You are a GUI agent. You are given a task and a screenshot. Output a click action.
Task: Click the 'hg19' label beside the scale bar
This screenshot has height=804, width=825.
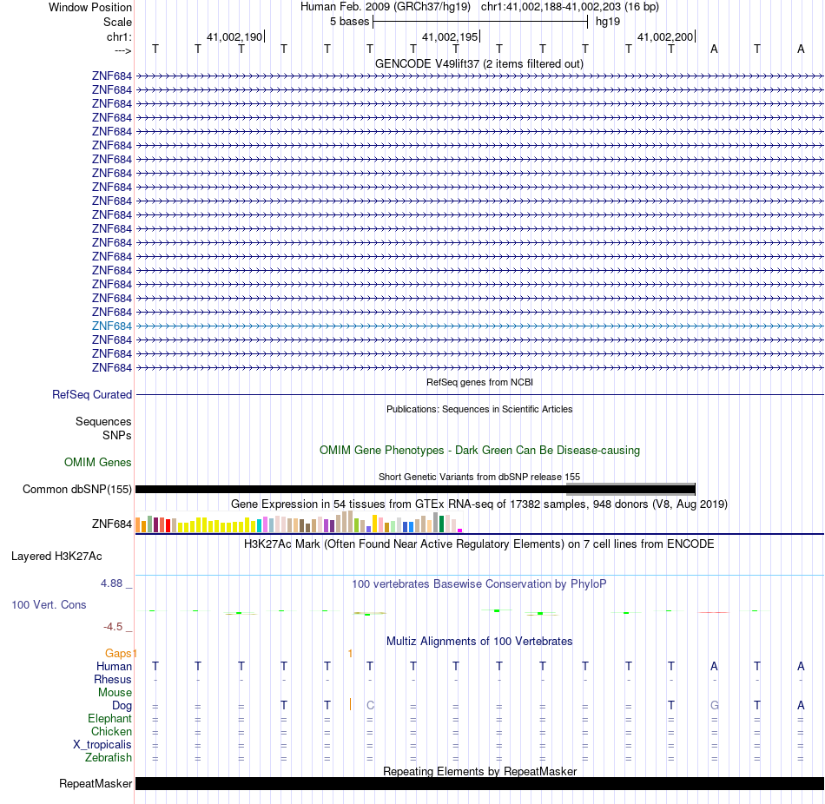click(x=608, y=22)
